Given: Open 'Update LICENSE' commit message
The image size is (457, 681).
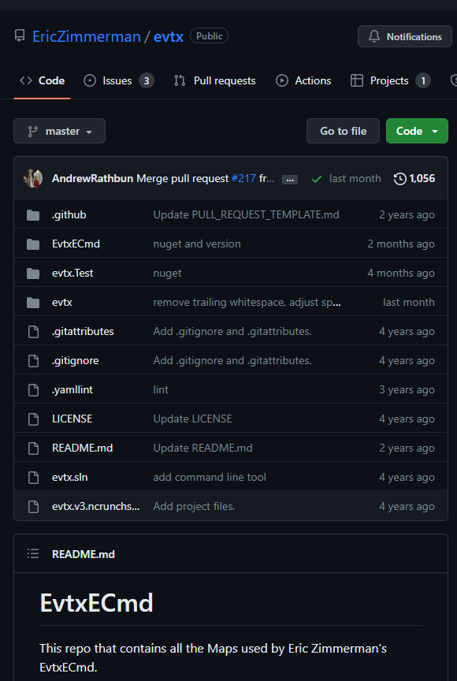Looking at the screenshot, I should coord(193,419).
